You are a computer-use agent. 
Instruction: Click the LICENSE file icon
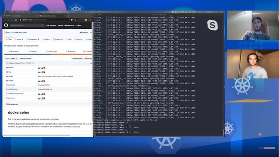(7, 85)
